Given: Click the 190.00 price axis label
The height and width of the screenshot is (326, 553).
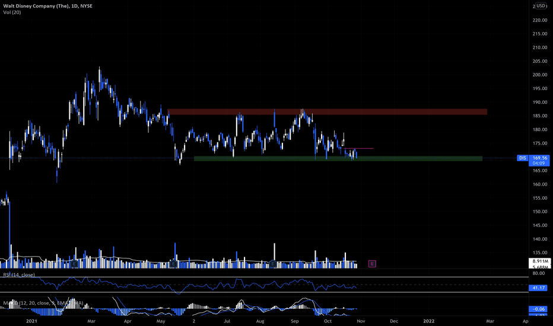Looking at the screenshot, I should tap(540, 102).
